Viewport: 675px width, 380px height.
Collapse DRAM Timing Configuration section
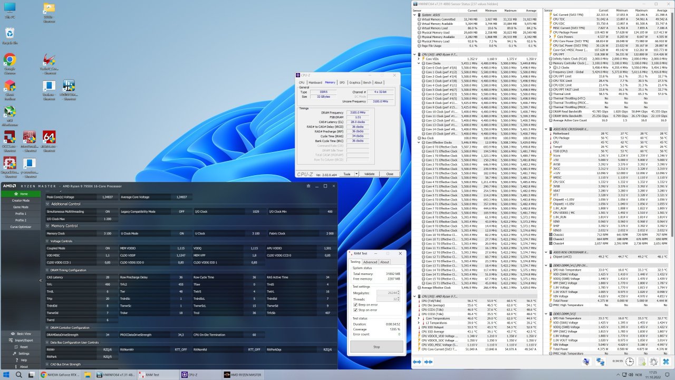coord(48,270)
